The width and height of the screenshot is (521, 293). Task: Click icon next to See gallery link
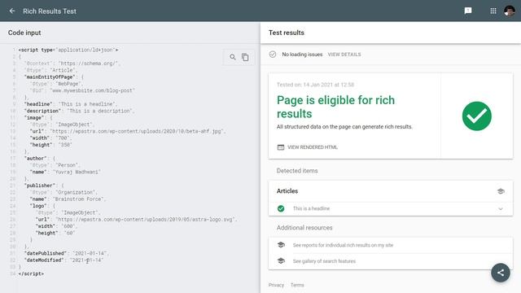click(281, 260)
